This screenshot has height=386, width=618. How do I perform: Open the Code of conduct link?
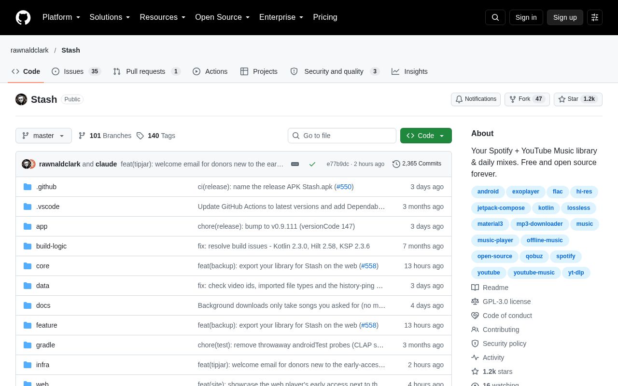coord(502,316)
